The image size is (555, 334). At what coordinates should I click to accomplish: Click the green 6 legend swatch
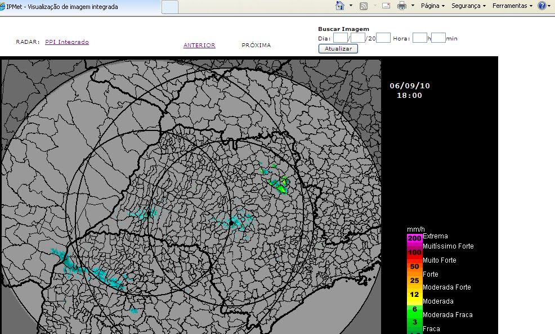coord(414,309)
